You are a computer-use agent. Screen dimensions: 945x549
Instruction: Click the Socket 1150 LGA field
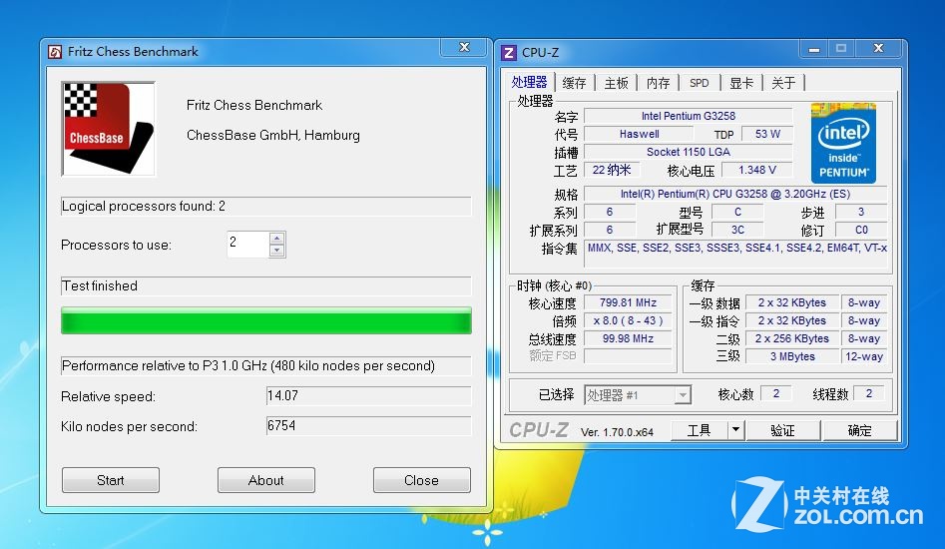pos(689,152)
